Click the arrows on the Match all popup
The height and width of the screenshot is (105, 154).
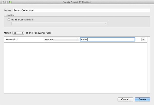(22, 33)
